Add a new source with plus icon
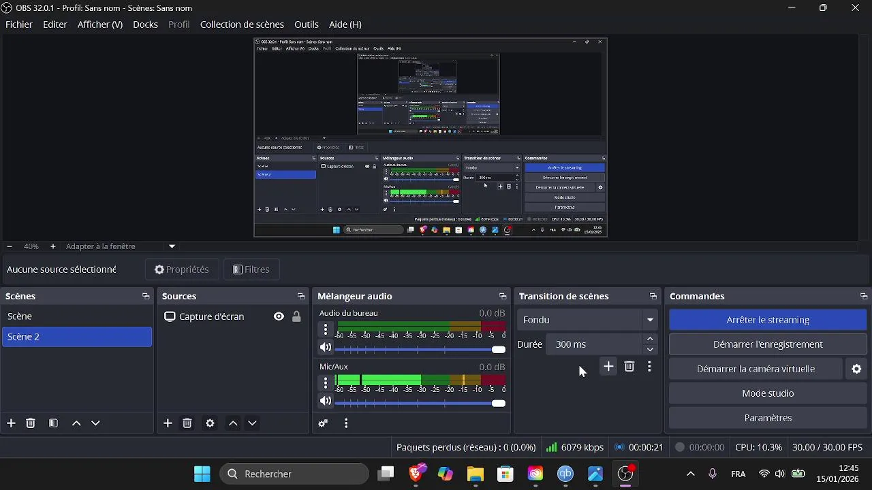Image resolution: width=872 pixels, height=490 pixels. click(168, 423)
